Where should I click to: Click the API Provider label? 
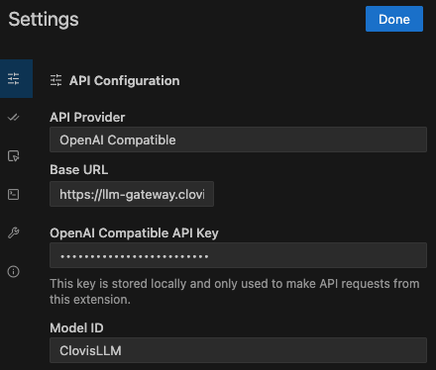point(87,118)
